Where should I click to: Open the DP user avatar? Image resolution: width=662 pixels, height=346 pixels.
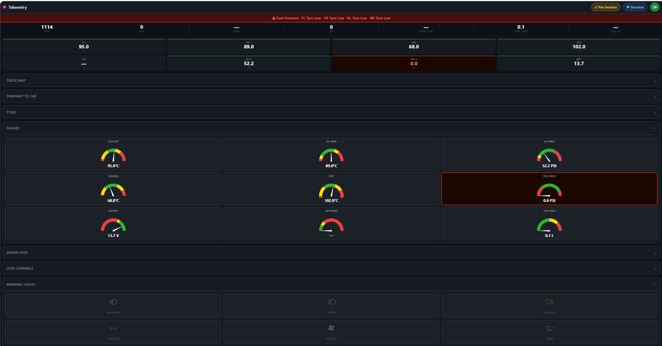[x=655, y=7]
